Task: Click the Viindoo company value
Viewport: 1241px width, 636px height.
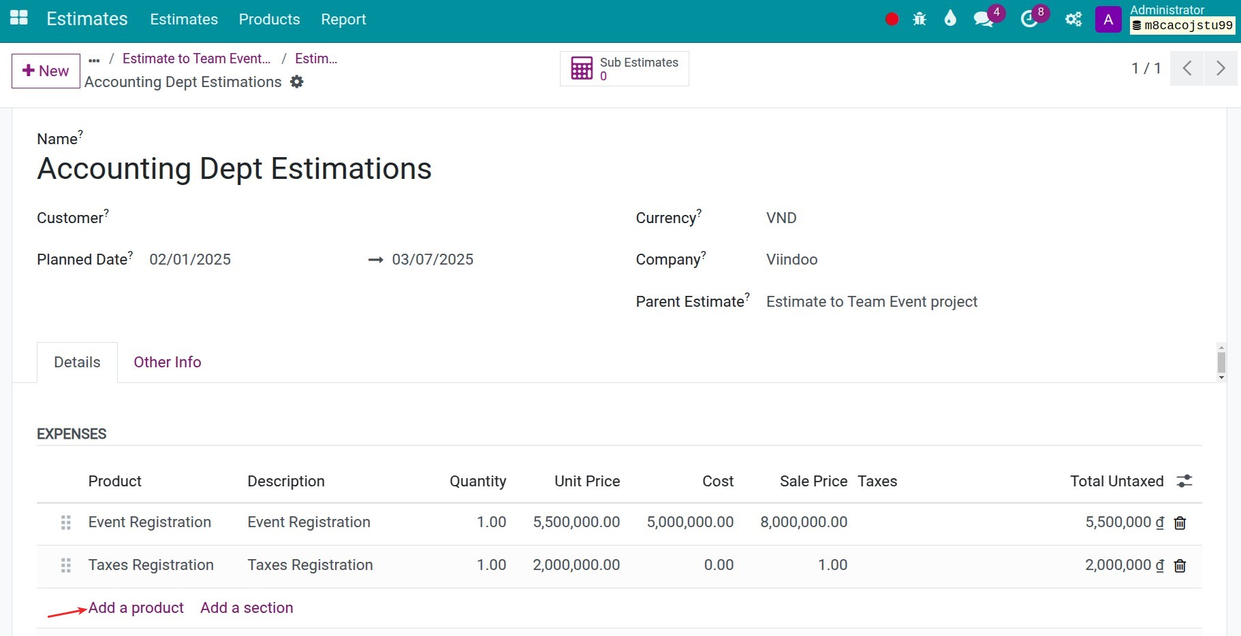Action: pyautogui.click(x=791, y=259)
